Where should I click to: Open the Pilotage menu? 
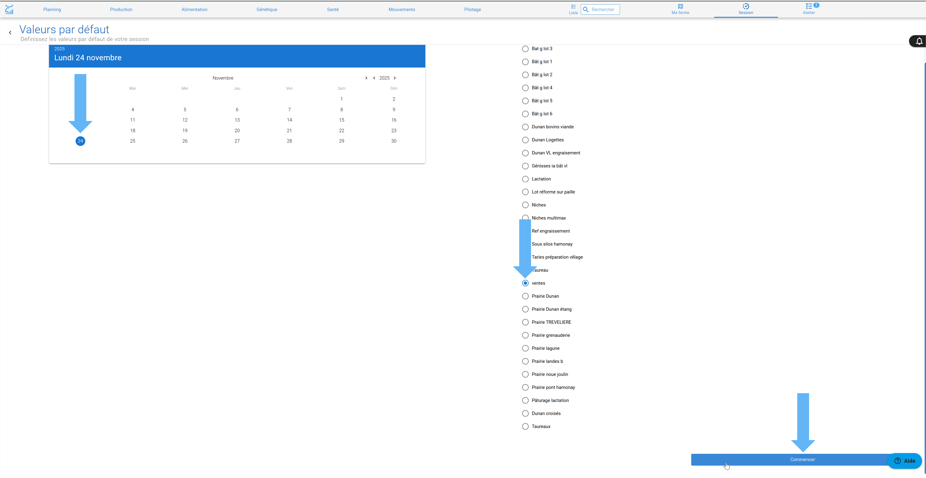473,10
